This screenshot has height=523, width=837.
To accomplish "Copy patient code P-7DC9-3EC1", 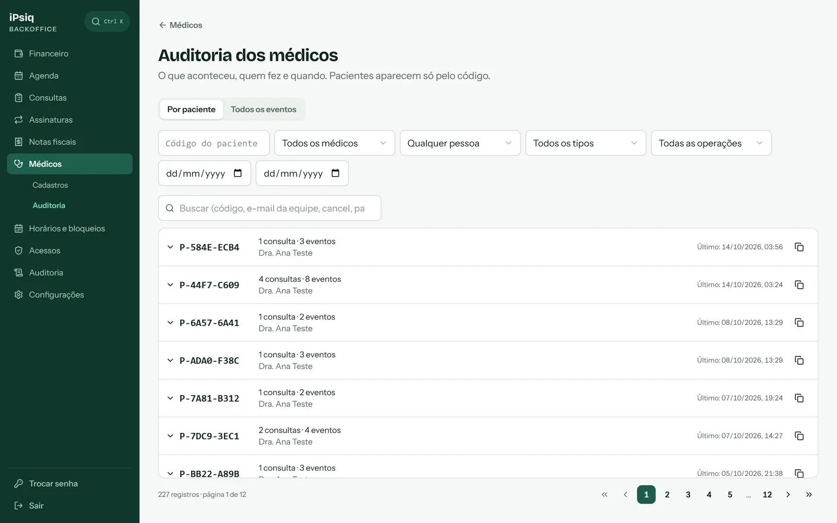I will pos(799,436).
